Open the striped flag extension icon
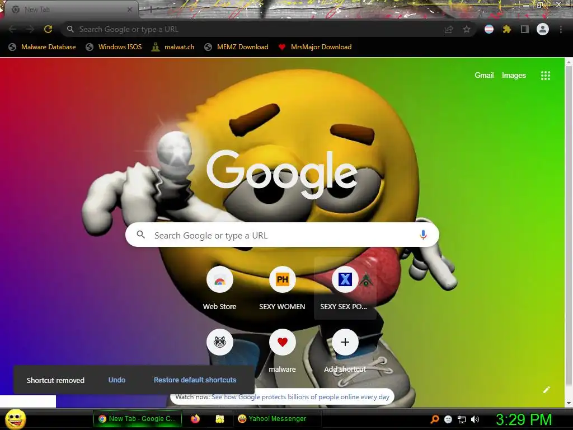The width and height of the screenshot is (573, 430). coord(489,29)
